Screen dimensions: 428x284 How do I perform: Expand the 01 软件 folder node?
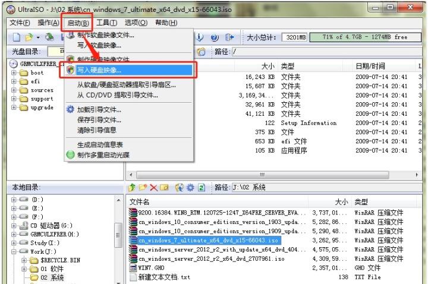pos(24,269)
